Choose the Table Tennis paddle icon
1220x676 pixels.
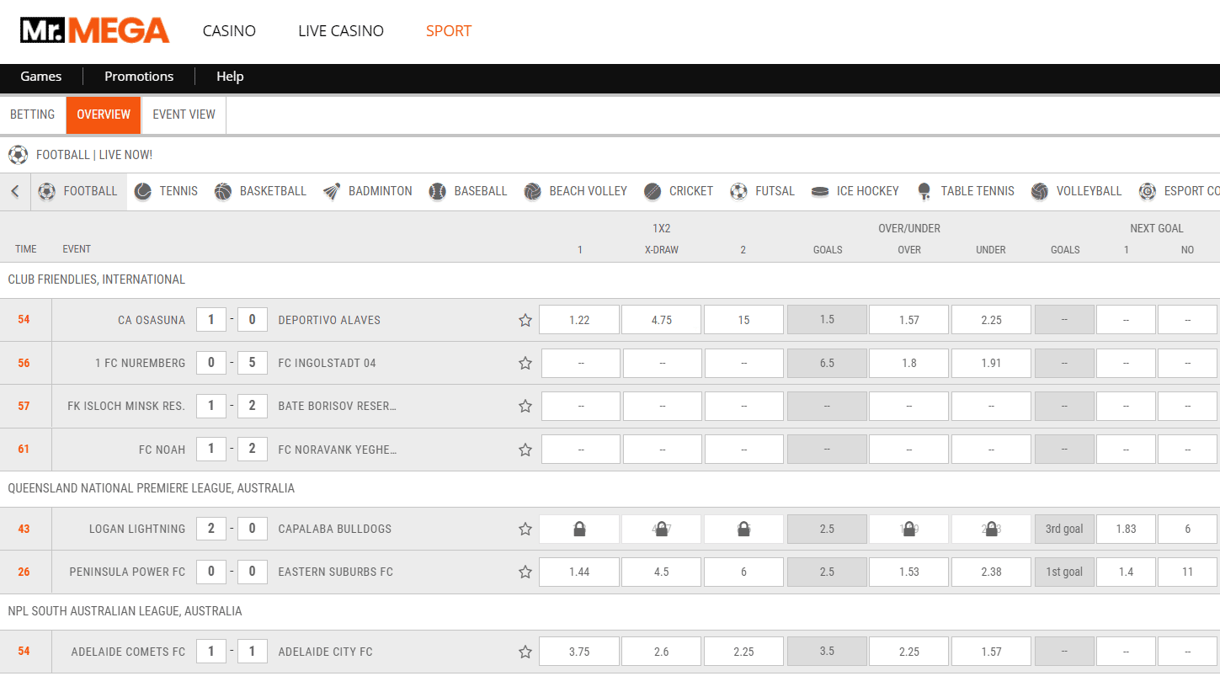924,191
